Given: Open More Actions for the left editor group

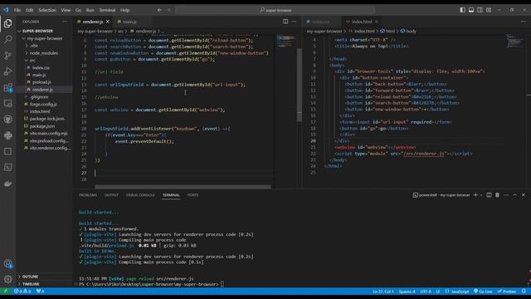Looking at the screenshot, I should pyautogui.click(x=295, y=22).
